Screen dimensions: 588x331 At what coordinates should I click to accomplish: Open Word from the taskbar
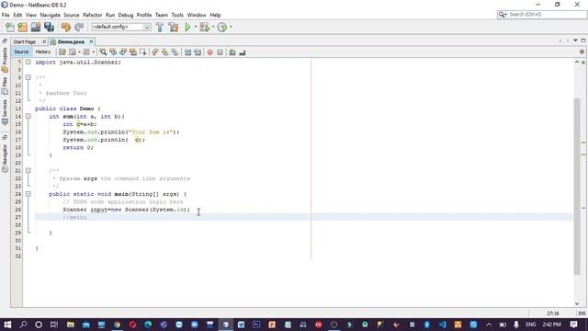(241, 325)
